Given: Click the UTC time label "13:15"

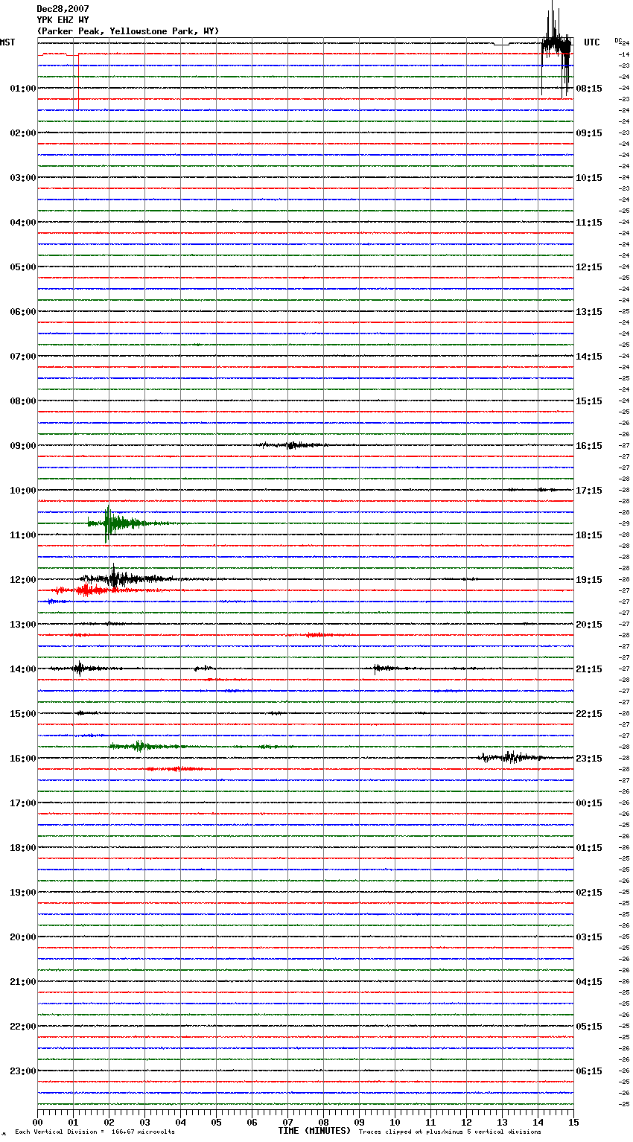Looking at the screenshot, I should (x=589, y=312).
